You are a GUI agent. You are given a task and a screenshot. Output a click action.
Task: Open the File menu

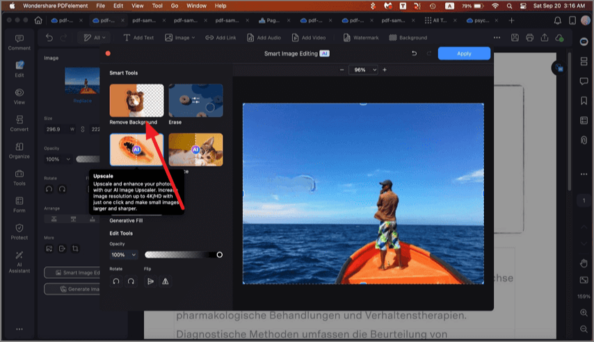tap(100, 6)
